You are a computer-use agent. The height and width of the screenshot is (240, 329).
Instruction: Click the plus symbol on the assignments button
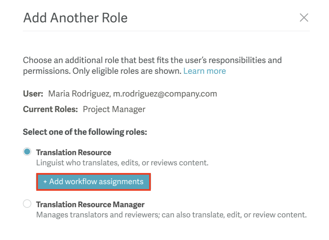(44, 182)
